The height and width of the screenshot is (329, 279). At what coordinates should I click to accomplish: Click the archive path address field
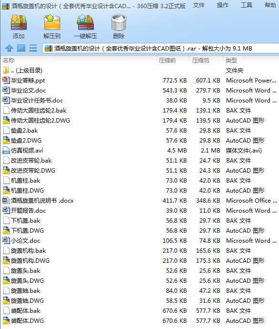coord(160,49)
